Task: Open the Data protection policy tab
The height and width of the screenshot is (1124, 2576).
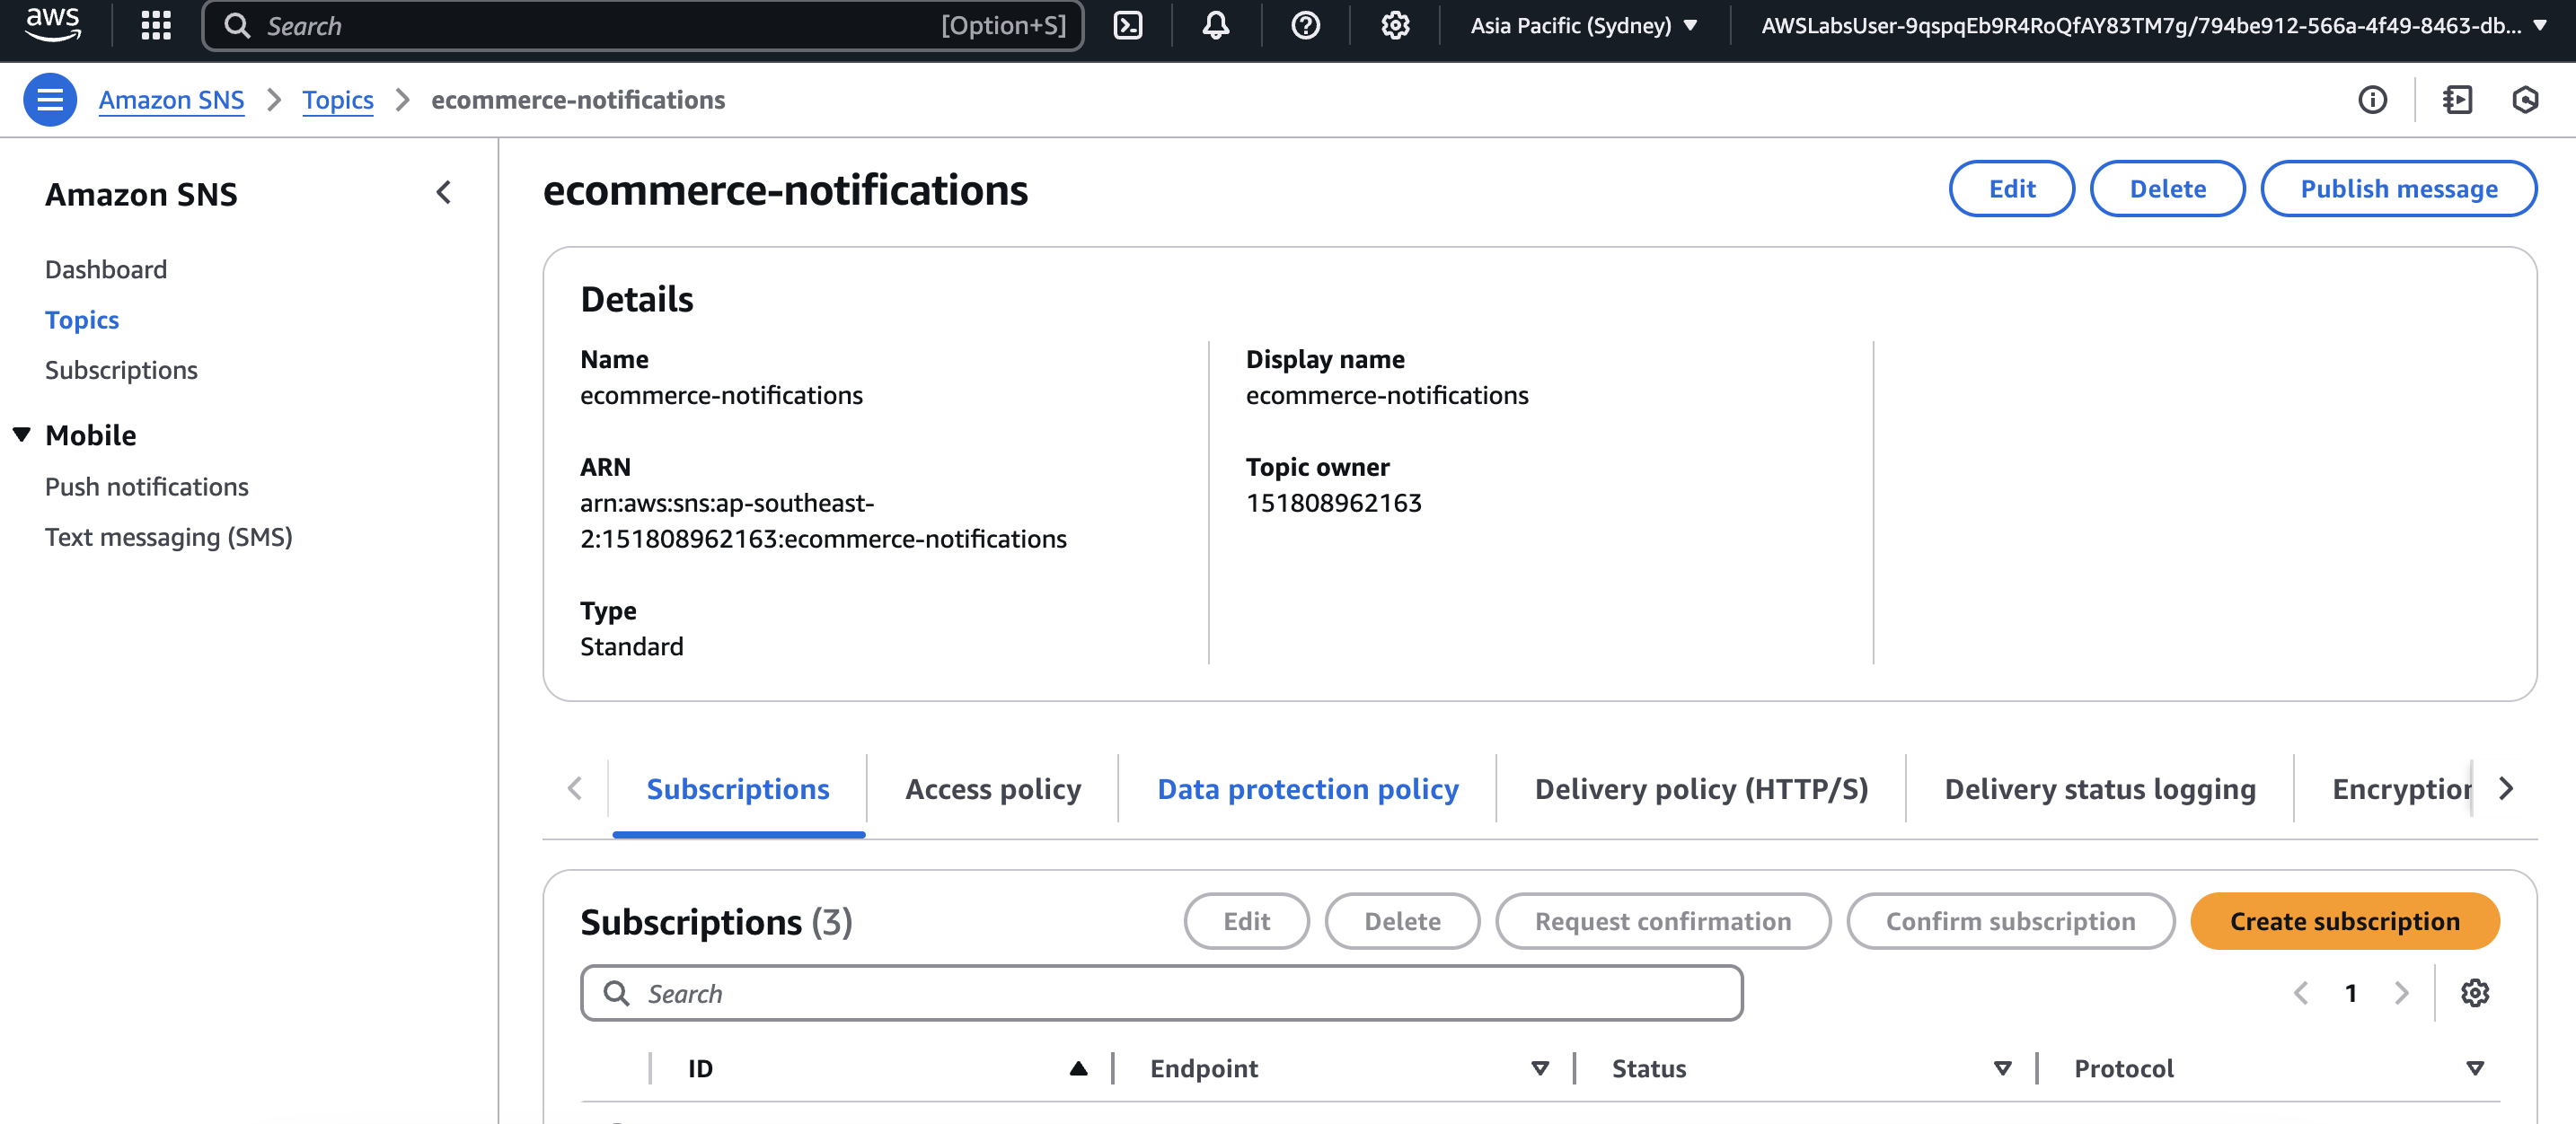Action: [x=1307, y=789]
